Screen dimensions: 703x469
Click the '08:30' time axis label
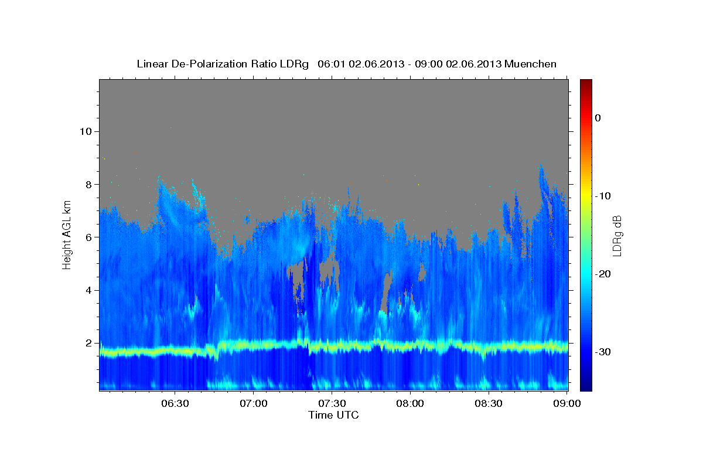[x=488, y=403]
